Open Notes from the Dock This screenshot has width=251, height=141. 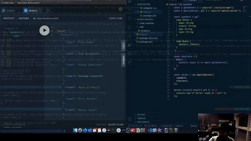tap(99, 130)
